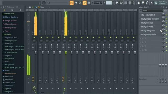Click browser up-arrow navigation icon
The image size is (168, 94).
pyautogui.click(x=3, y=7)
